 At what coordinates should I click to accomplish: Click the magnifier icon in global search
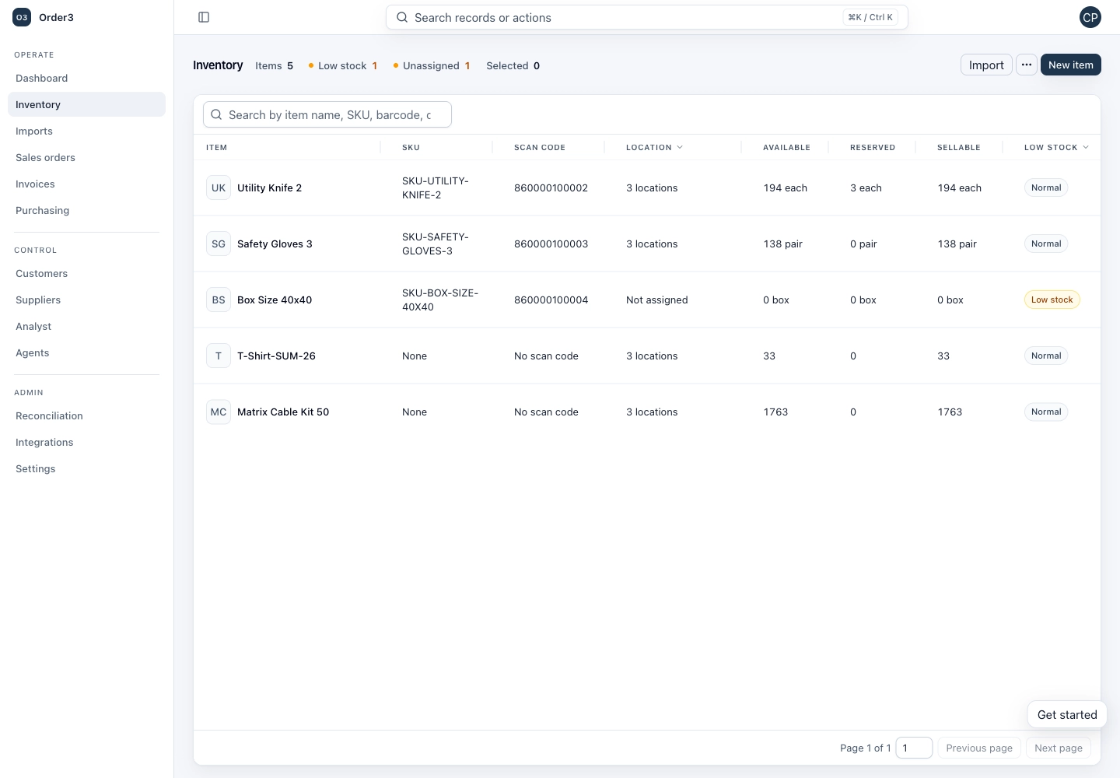click(402, 17)
